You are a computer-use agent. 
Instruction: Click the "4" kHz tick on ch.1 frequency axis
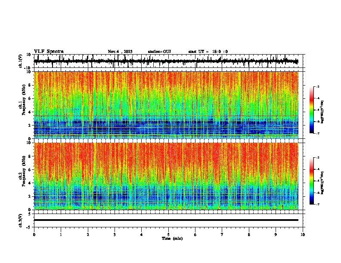coord(30,112)
